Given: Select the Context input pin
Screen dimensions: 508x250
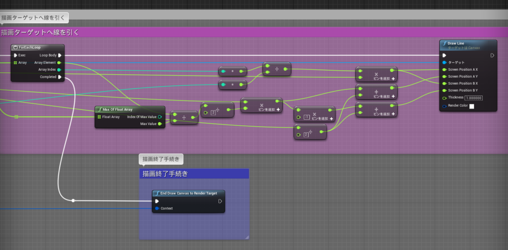Looking at the screenshot, I should [157, 208].
